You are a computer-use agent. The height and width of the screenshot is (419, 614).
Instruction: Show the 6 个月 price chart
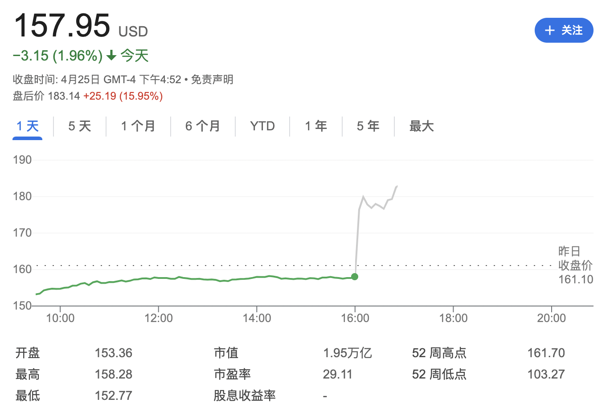(x=203, y=126)
